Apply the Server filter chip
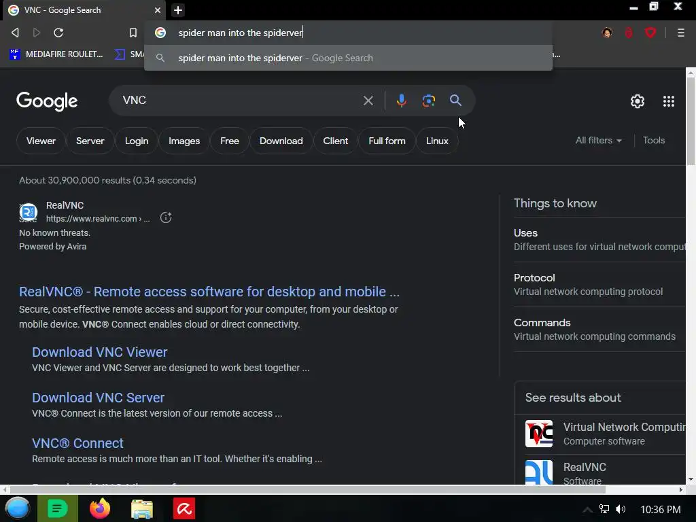 coord(90,141)
